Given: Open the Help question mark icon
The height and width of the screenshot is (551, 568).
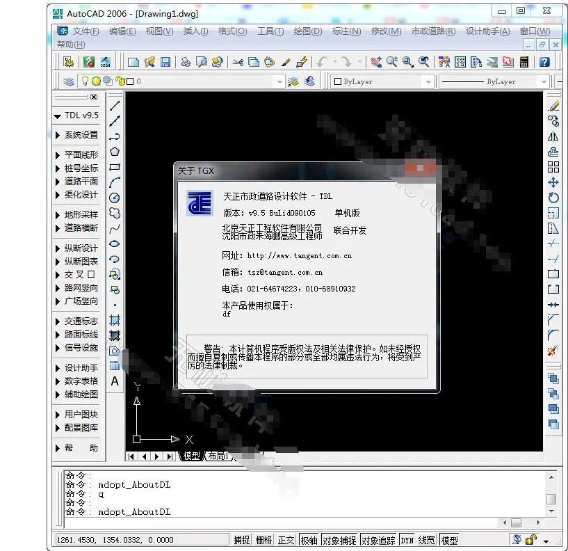Looking at the screenshot, I should [544, 62].
